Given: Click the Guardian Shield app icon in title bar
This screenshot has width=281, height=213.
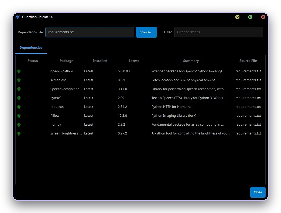Looking at the screenshot, I should tap(17, 17).
